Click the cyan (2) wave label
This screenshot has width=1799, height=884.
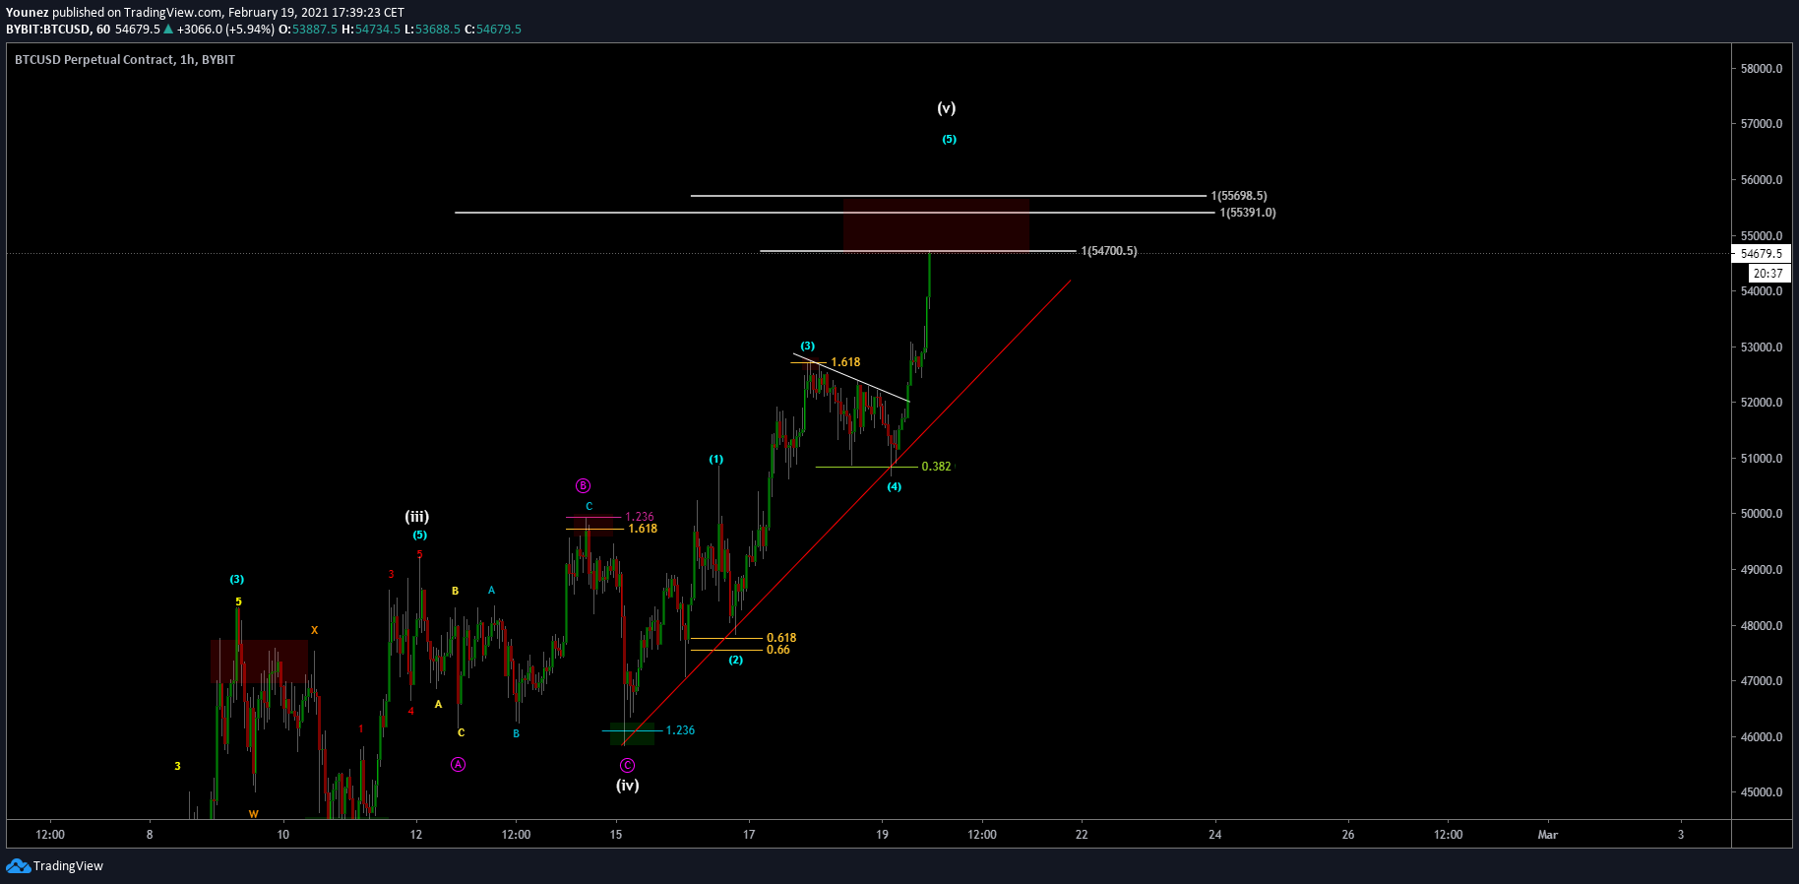coord(736,661)
